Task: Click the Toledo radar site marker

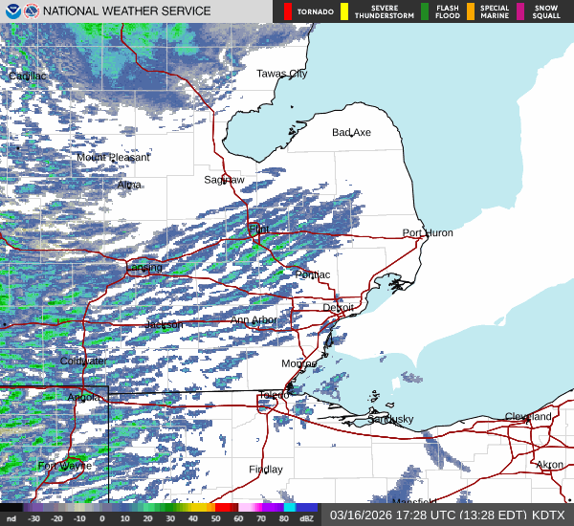Action: [x=273, y=396]
